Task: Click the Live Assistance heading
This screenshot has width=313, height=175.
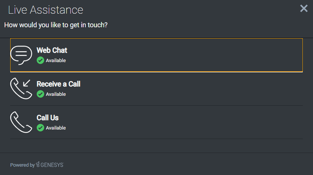Action: tap(45, 10)
